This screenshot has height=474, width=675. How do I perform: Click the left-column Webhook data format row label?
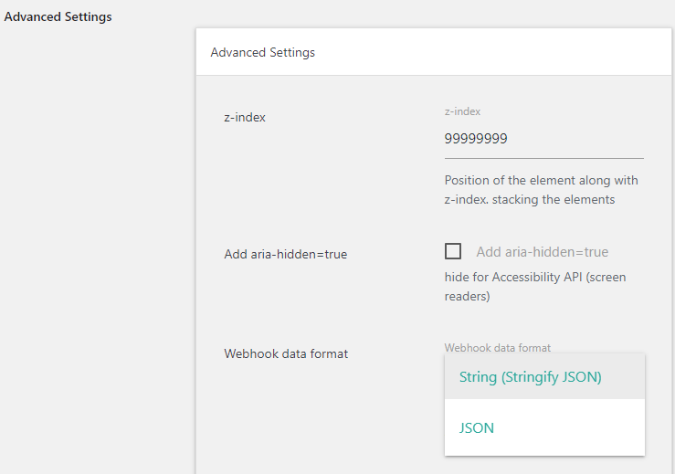286,353
